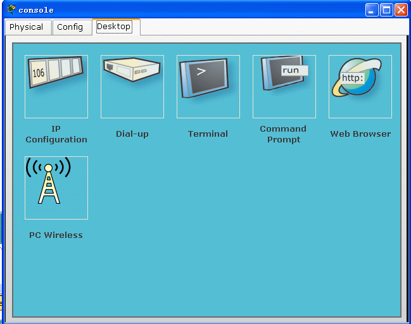
Task: Launch the Web Browser globe icon
Action: [x=360, y=87]
